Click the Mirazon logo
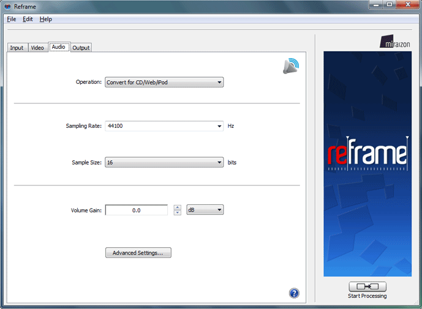422x309 pixels. click(x=395, y=42)
